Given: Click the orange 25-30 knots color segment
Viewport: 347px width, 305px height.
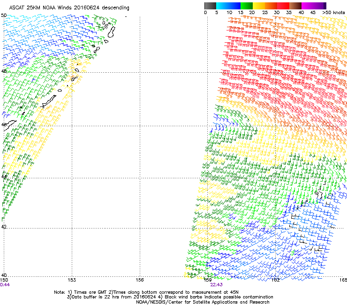Looking at the screenshot, I should tap(271, 6).
